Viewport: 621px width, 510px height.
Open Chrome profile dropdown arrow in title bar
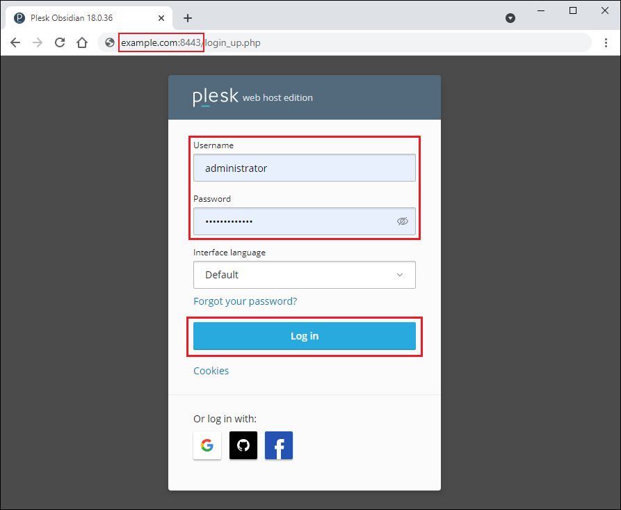pos(510,18)
